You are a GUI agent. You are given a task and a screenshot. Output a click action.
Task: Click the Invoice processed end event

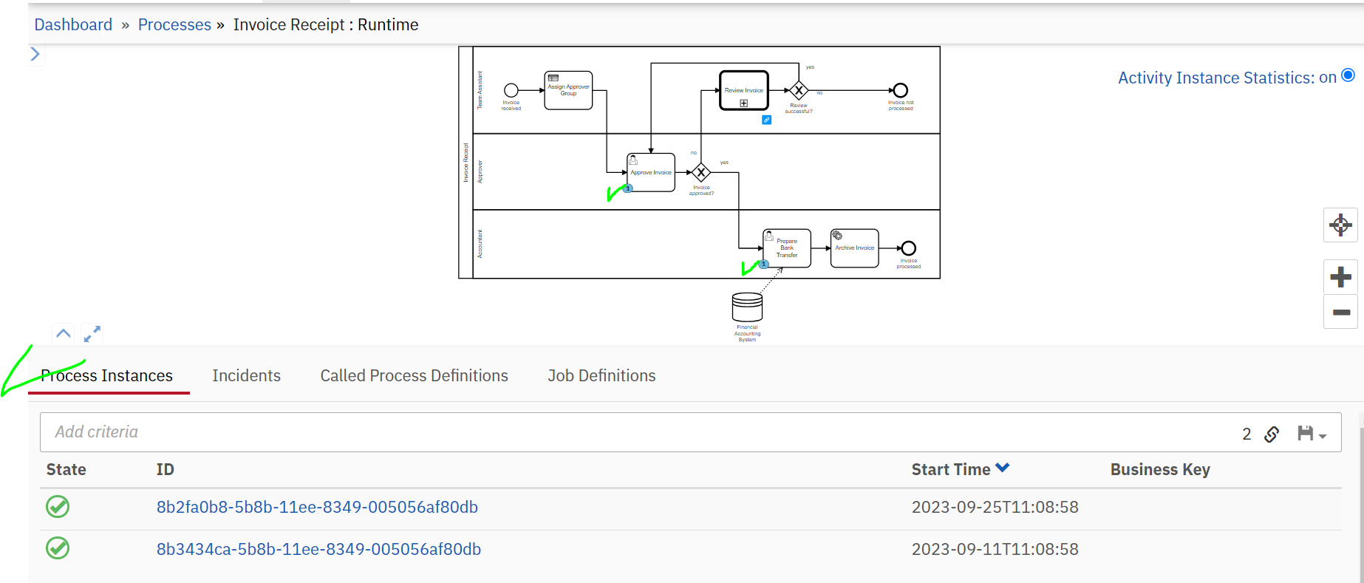pyautogui.click(x=909, y=248)
